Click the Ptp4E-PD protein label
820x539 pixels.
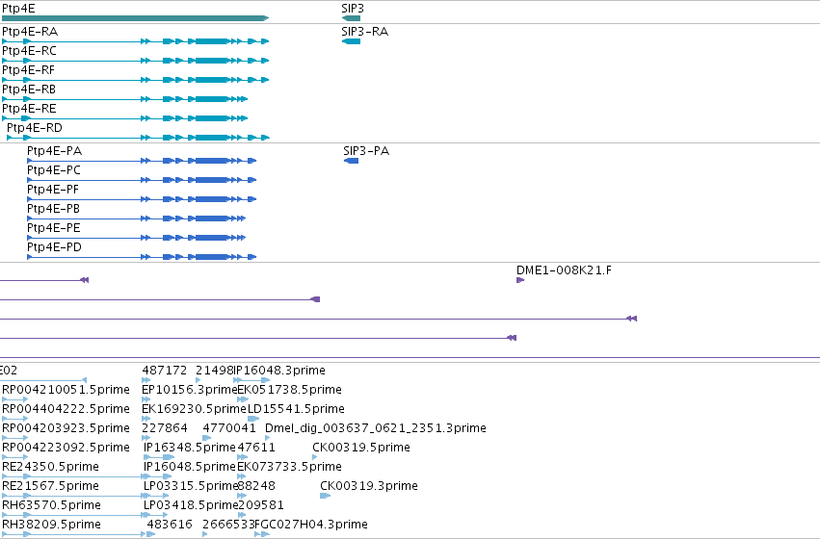point(54,247)
